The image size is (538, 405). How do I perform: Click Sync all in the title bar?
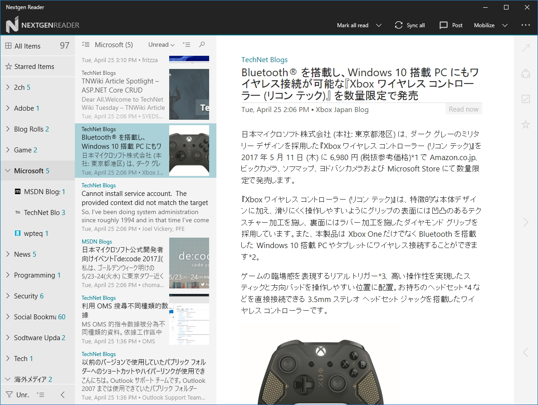point(410,25)
